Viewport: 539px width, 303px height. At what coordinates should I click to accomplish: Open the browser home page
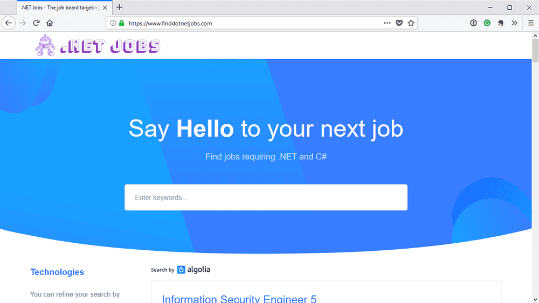(x=50, y=23)
